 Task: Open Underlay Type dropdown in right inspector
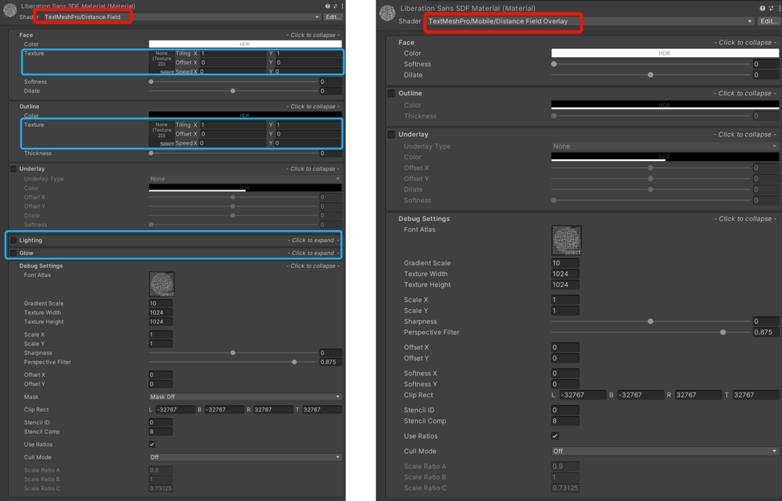665,146
